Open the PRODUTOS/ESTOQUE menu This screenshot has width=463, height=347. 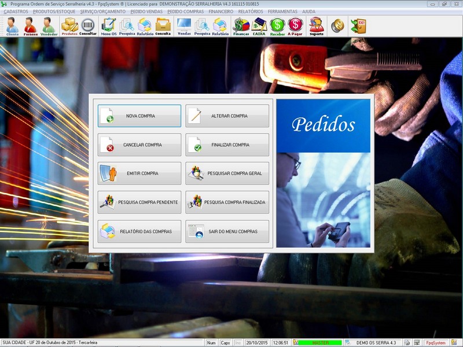click(54, 12)
